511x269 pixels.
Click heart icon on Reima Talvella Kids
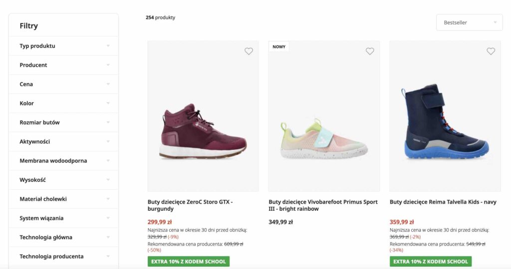click(x=491, y=51)
